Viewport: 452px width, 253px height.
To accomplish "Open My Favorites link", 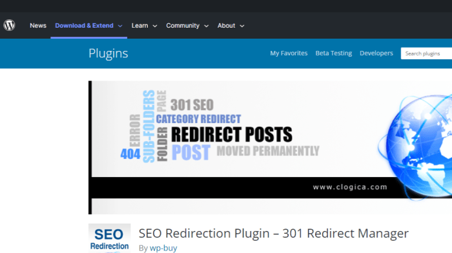I will (x=289, y=53).
